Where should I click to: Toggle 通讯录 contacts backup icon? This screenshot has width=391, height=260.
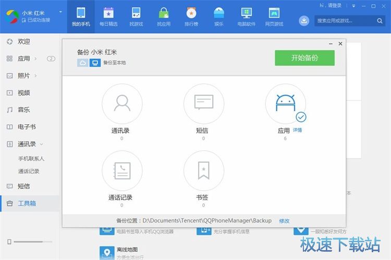pyautogui.click(x=122, y=104)
